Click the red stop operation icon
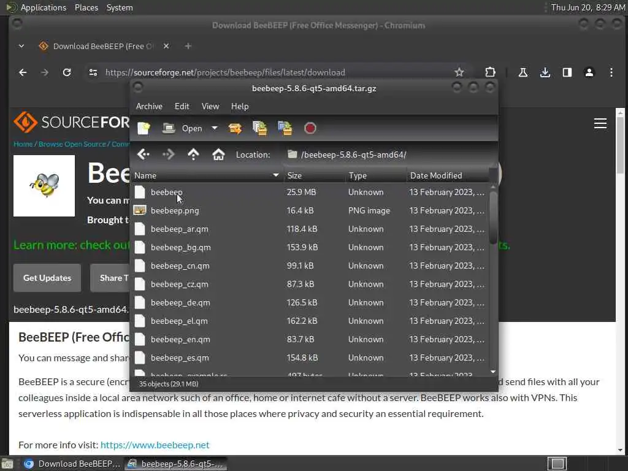Image resolution: width=628 pixels, height=471 pixels. [x=310, y=128]
